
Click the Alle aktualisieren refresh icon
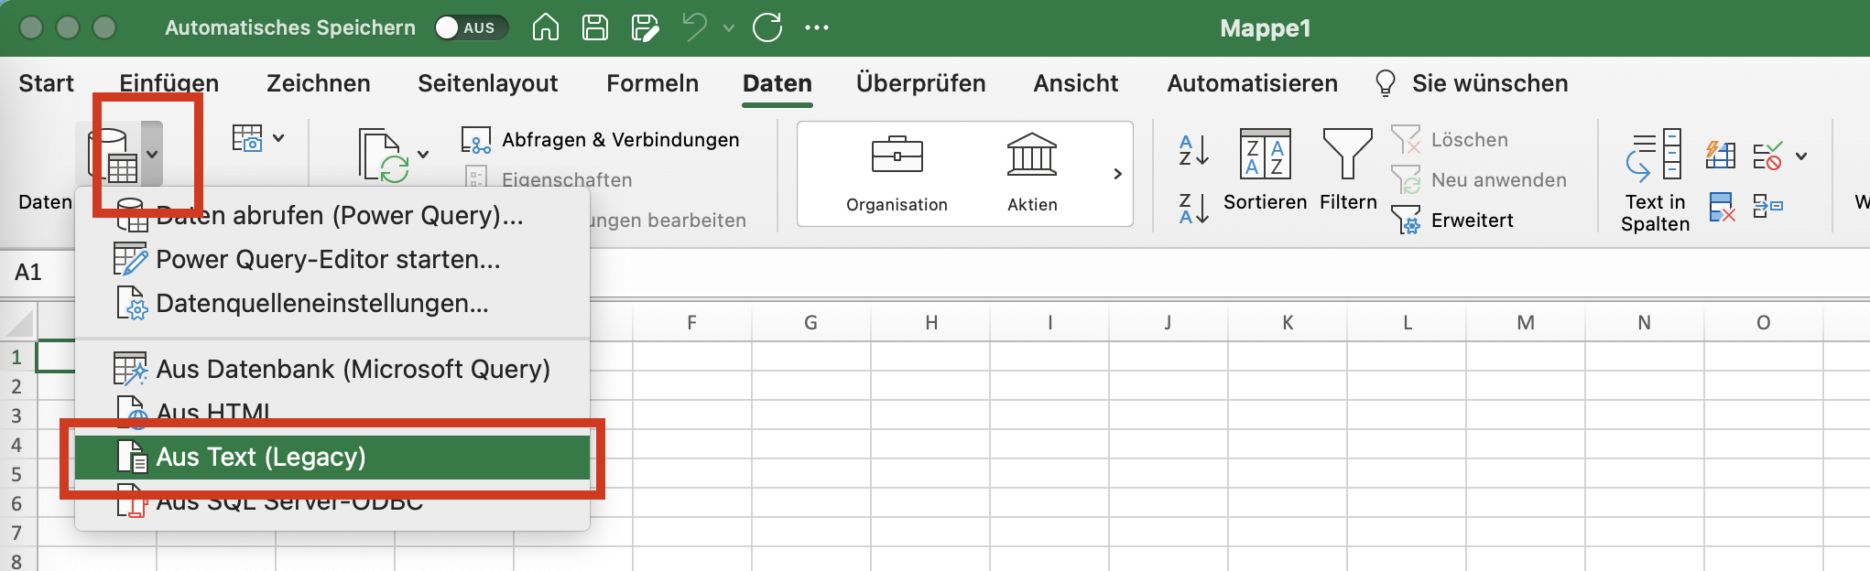pyautogui.click(x=383, y=156)
